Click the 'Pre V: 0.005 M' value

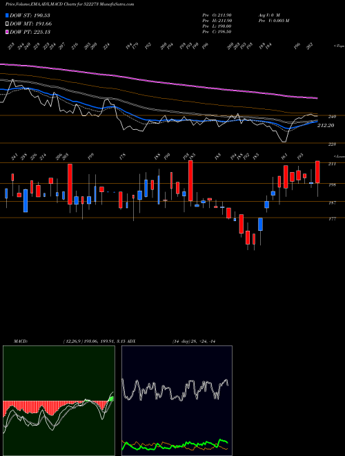pos(273,21)
